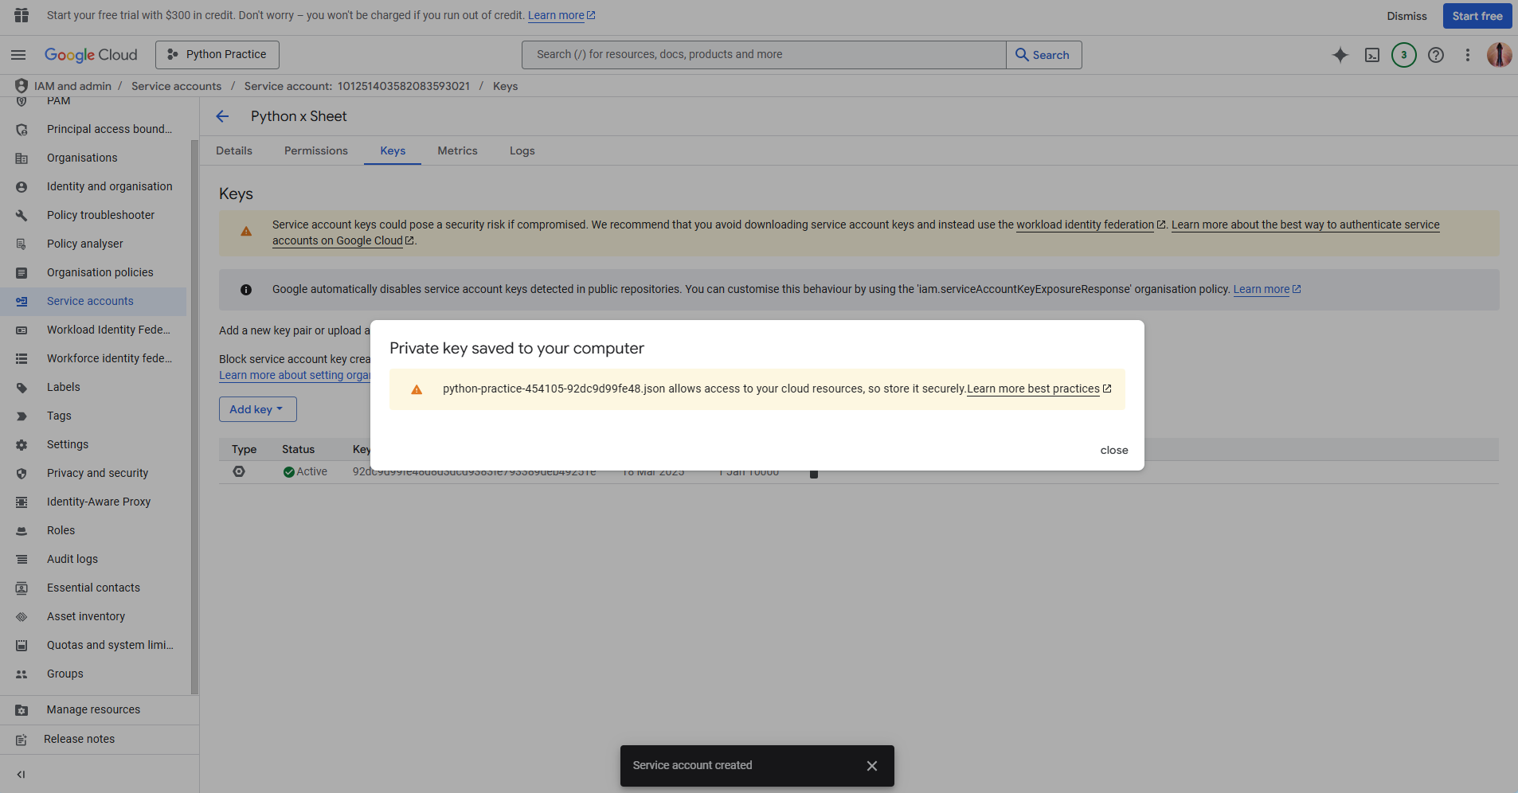The width and height of the screenshot is (1518, 793).
Task: Click the blue Search button
Action: (1043, 55)
